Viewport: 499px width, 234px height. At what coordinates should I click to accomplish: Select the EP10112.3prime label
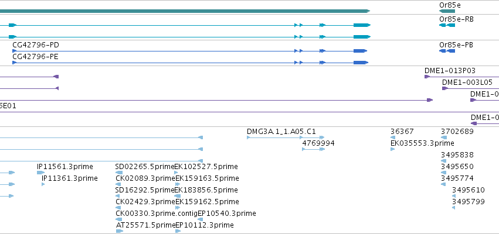[204, 225]
